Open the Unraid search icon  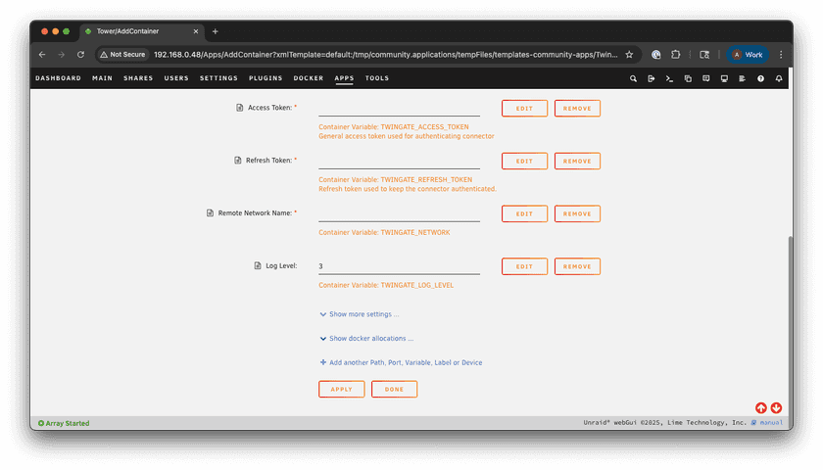coord(633,78)
